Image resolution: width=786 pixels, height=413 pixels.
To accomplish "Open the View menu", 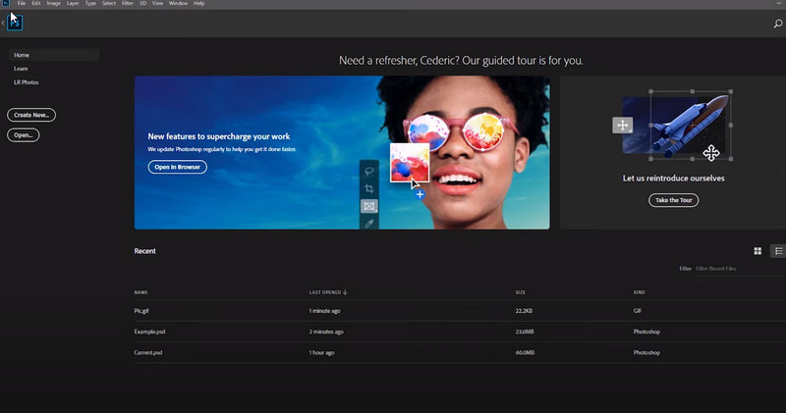I will point(157,3).
